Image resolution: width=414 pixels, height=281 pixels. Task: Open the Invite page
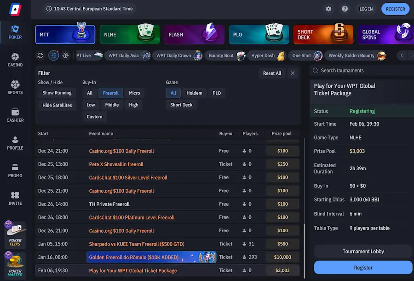tap(15, 197)
